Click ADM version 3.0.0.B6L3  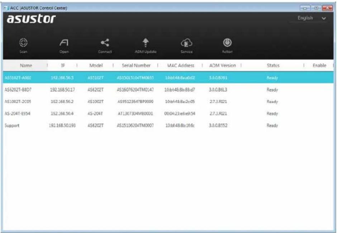[x=218, y=89]
